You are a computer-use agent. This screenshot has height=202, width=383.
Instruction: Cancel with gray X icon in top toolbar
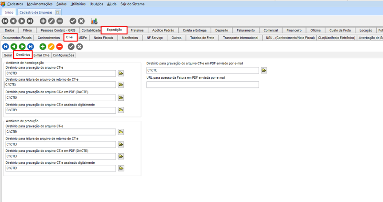81,21
